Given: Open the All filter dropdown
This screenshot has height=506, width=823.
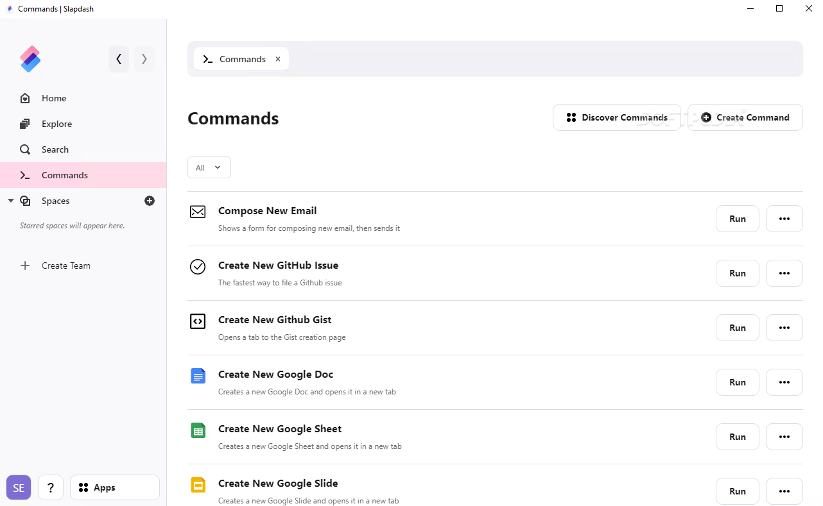Looking at the screenshot, I should tap(209, 167).
